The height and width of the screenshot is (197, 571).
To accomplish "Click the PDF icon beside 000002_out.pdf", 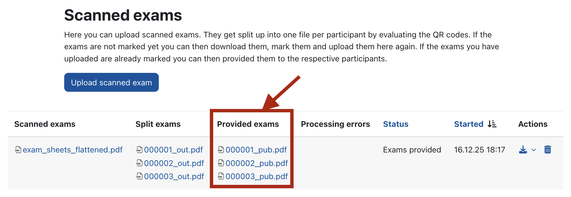I will (140, 163).
